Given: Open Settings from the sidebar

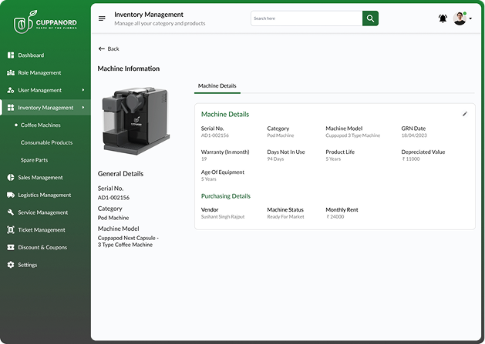Looking at the screenshot, I should pyautogui.click(x=28, y=265).
